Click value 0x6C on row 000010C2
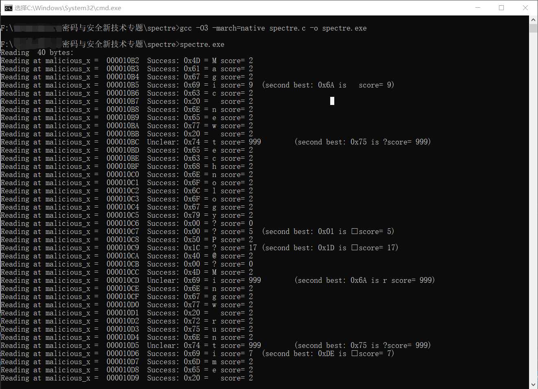 pyautogui.click(x=192, y=191)
